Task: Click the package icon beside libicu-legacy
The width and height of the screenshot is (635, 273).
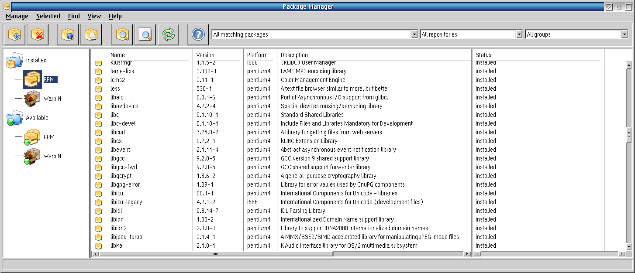Action: 99,202
